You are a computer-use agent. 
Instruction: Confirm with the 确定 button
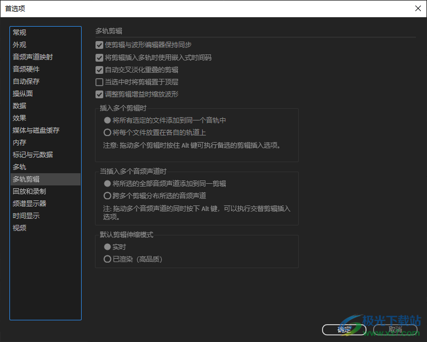coord(344,330)
